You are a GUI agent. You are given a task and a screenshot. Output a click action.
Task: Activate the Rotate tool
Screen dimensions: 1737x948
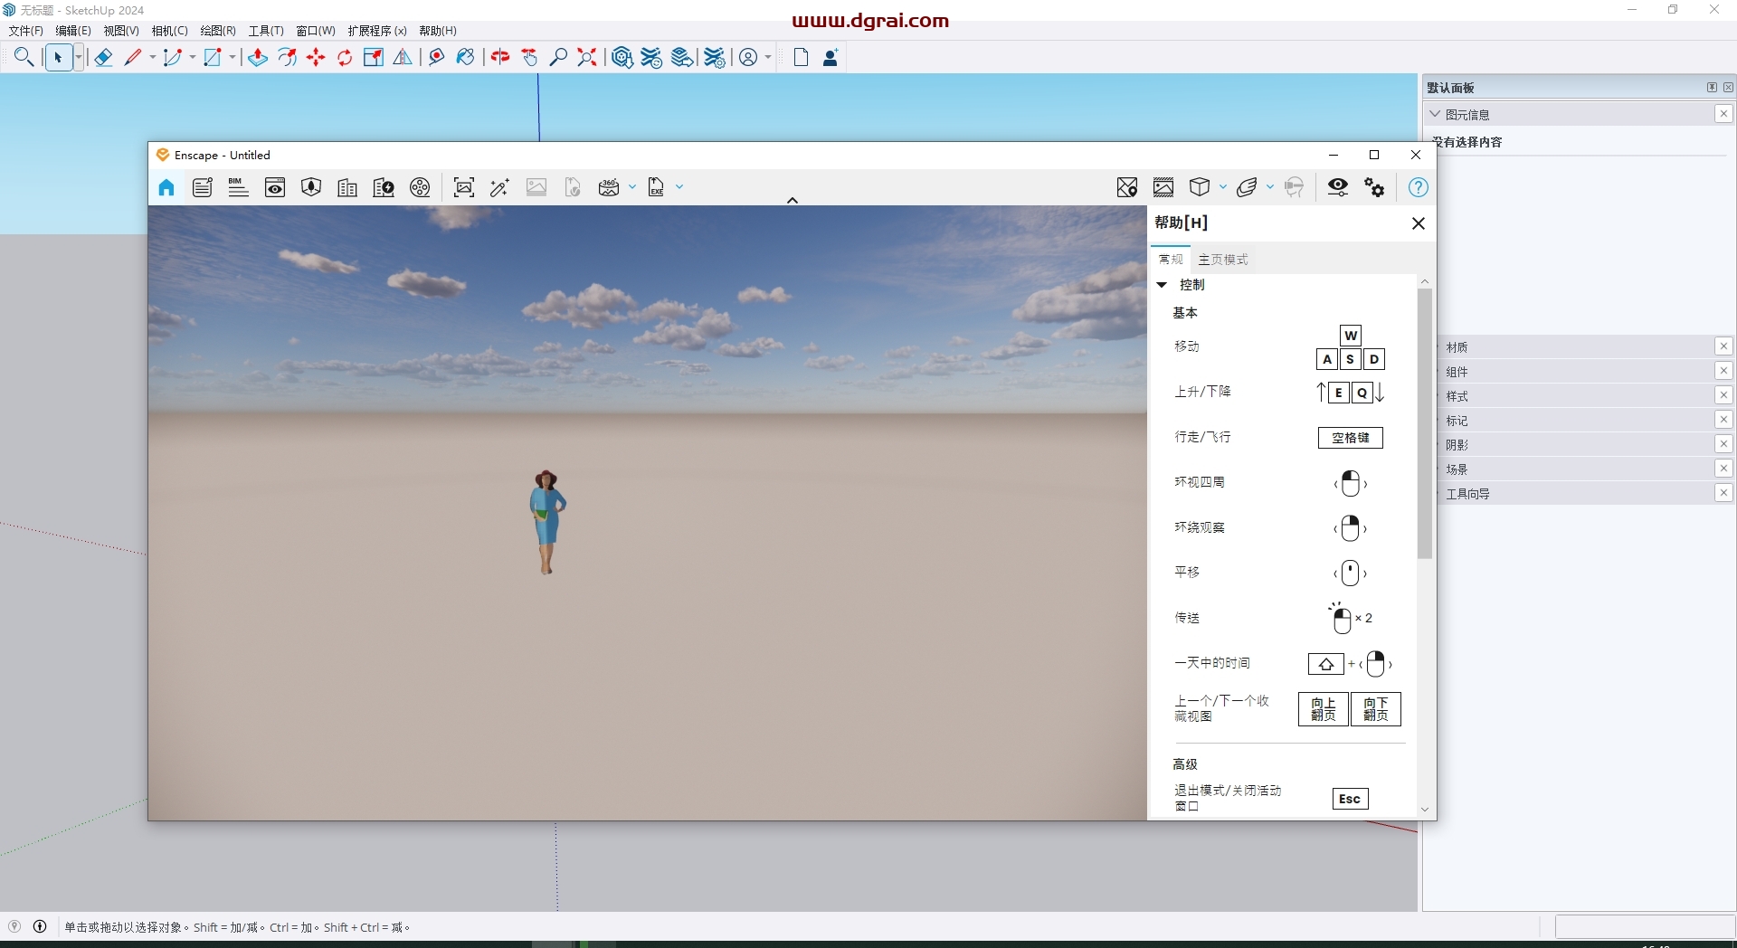345,58
